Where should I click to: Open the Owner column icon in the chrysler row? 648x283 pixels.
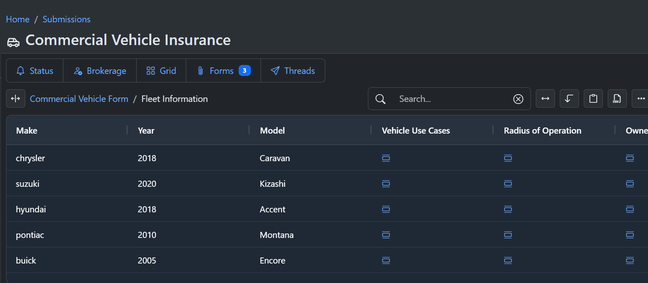coord(630,158)
